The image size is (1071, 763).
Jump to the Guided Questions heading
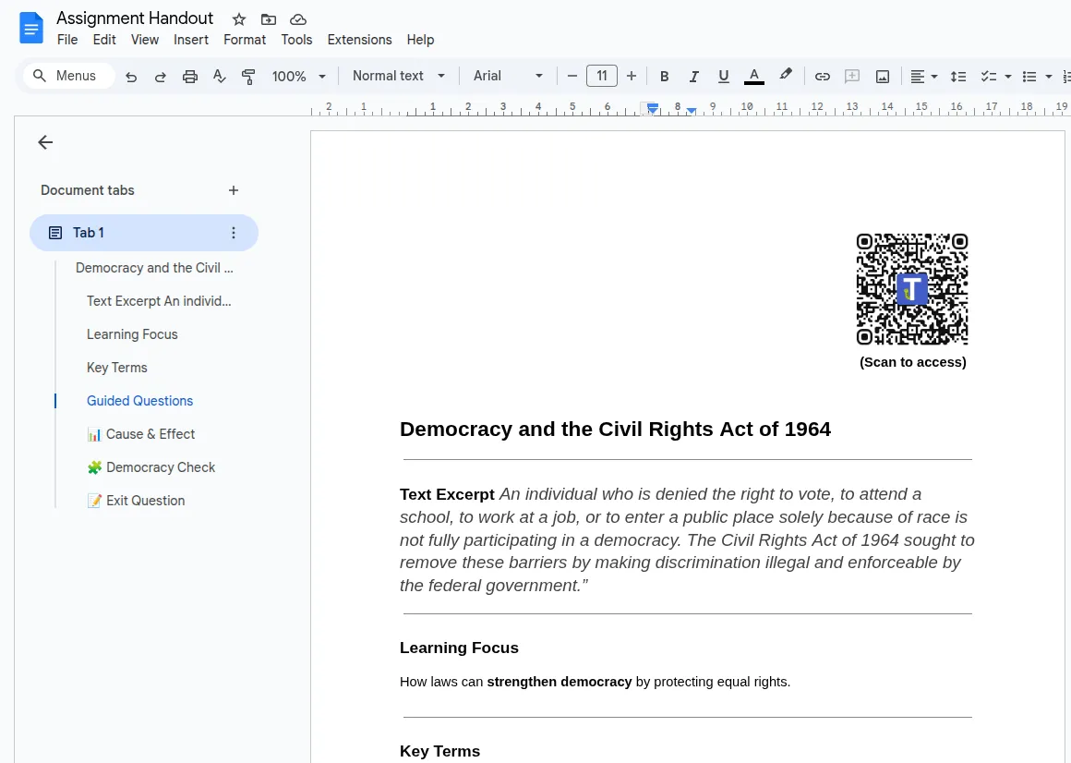coord(139,400)
